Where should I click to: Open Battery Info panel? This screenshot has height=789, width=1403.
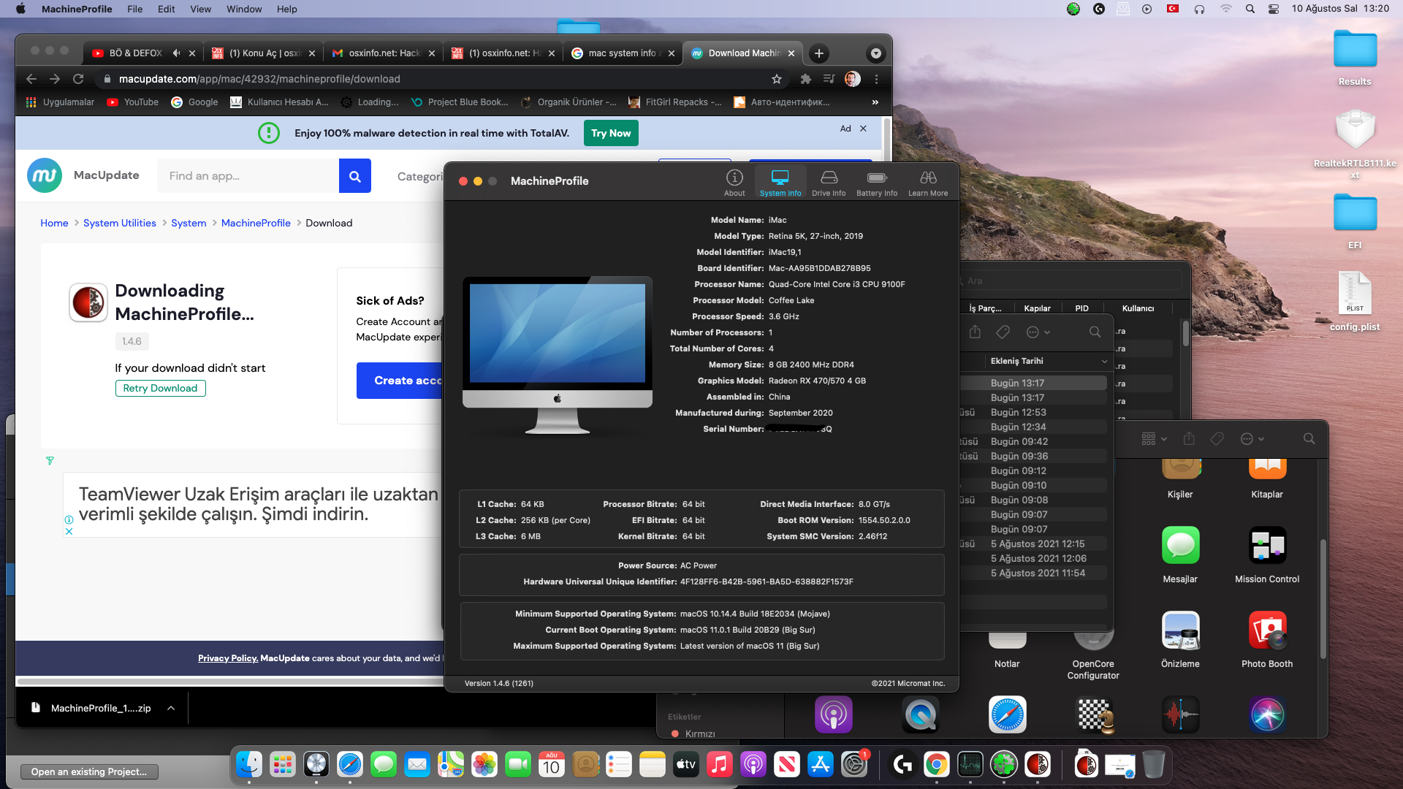coord(877,182)
